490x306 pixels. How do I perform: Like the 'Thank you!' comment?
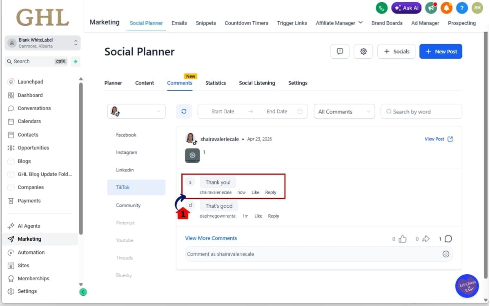click(255, 193)
